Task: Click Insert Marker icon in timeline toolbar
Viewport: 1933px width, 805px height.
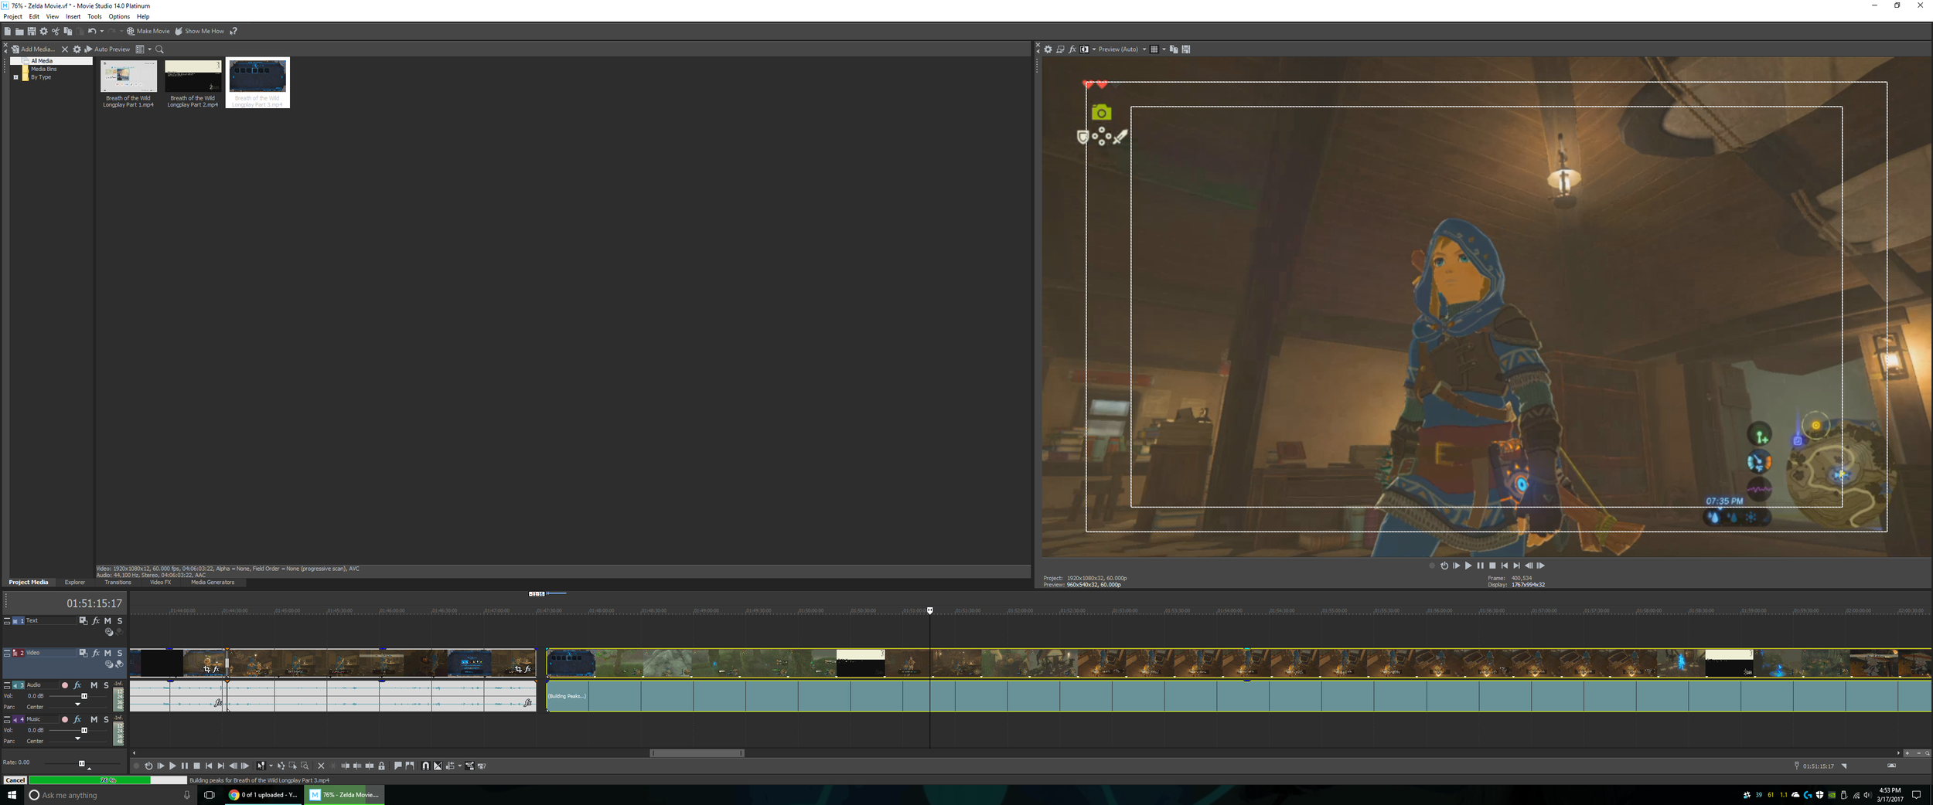Action: coord(398,766)
